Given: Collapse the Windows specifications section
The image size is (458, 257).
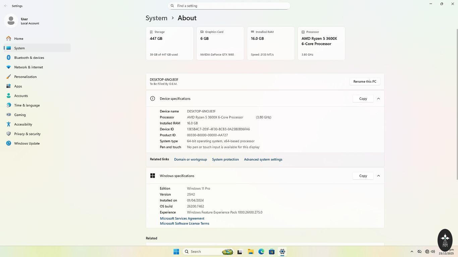Looking at the screenshot, I should click(x=379, y=176).
